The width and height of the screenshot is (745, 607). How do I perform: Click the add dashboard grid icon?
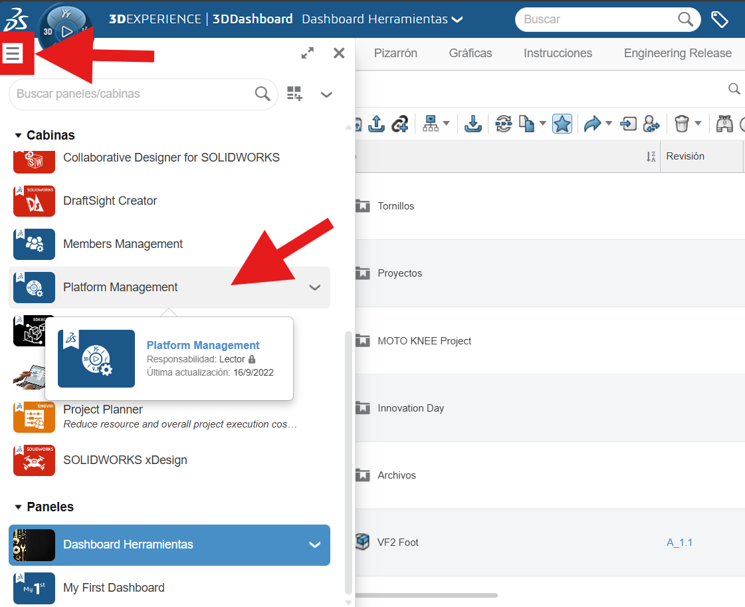click(x=294, y=93)
